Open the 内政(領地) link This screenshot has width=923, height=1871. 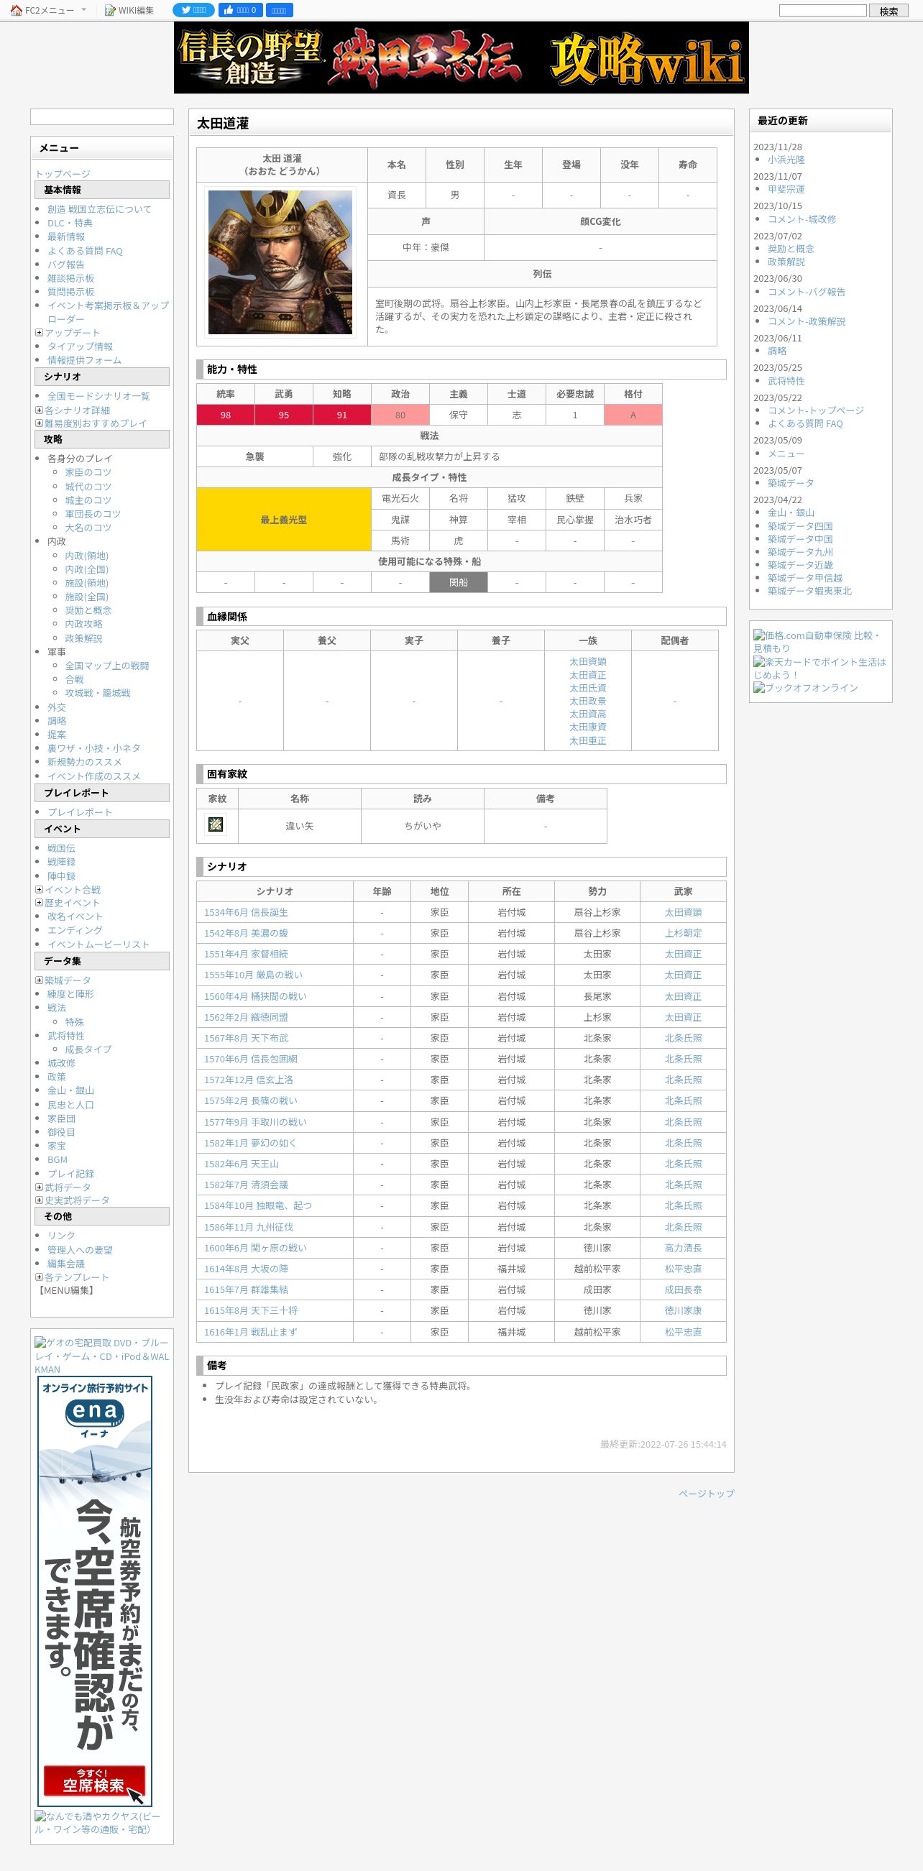pyautogui.click(x=86, y=556)
